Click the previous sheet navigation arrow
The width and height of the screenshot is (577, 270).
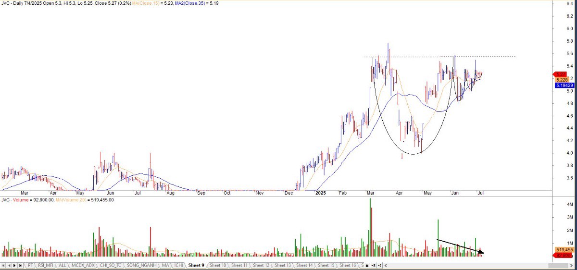[9, 265]
